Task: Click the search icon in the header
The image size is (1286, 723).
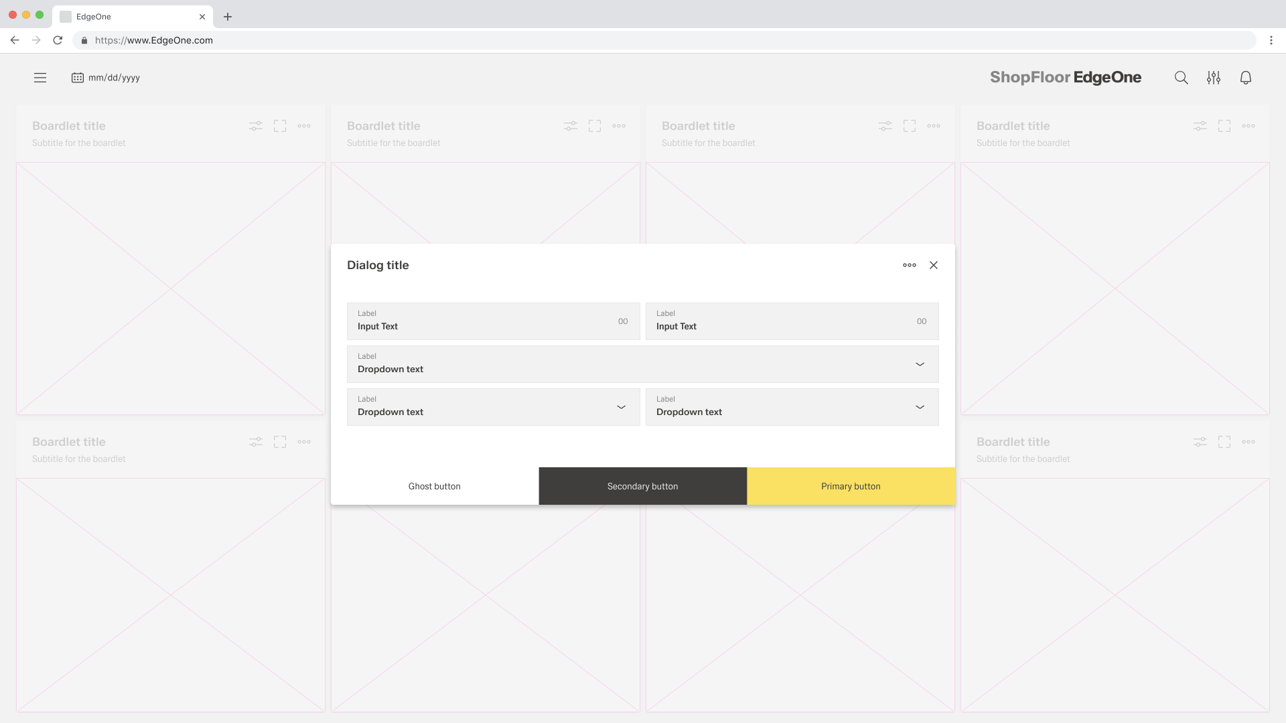Action: point(1181,78)
